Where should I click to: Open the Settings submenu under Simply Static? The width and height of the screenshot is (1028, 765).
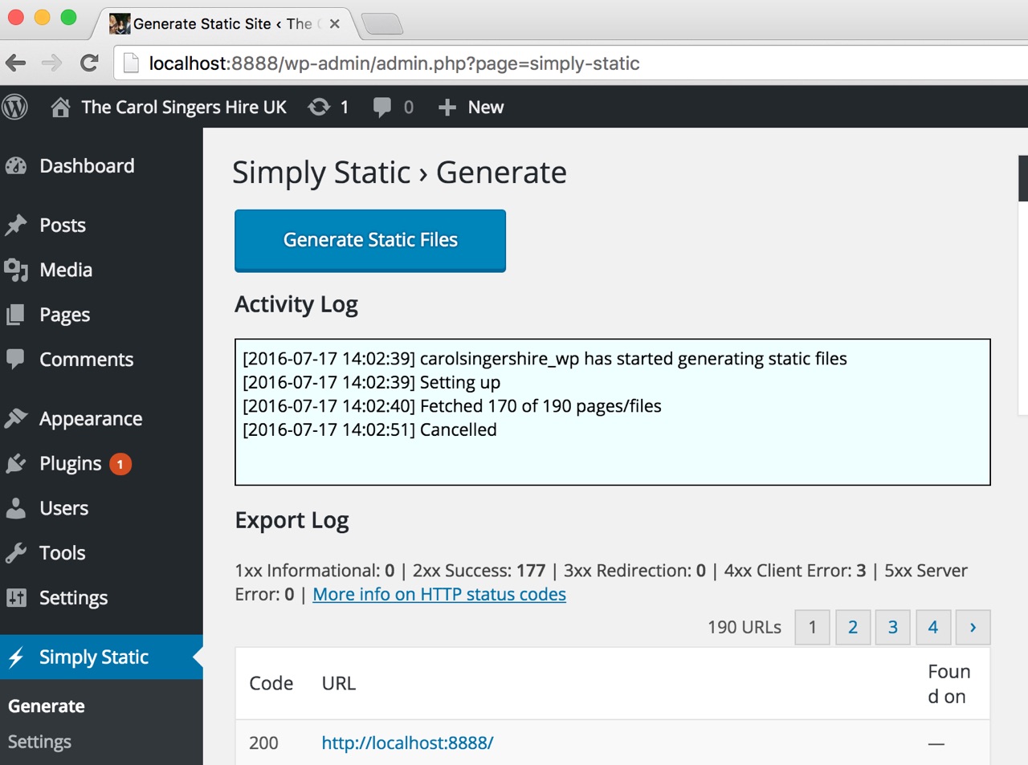[39, 741]
